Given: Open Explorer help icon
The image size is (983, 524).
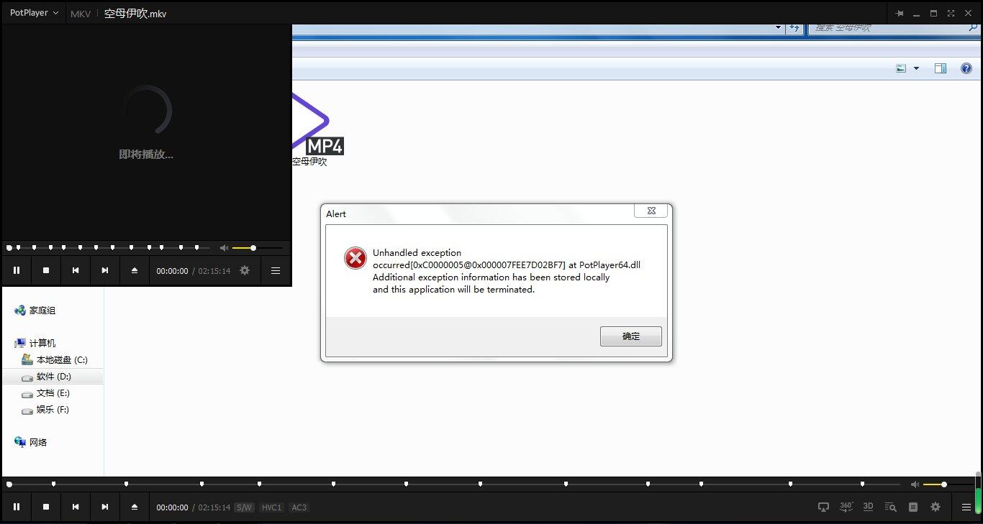Looking at the screenshot, I should tap(966, 68).
